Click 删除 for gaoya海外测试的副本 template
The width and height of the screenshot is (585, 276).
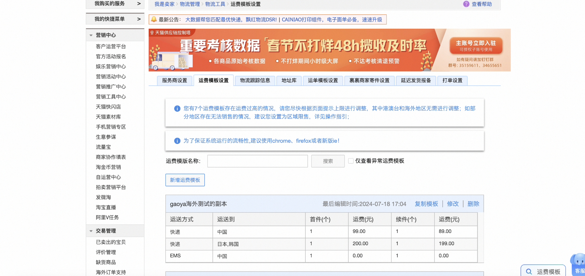pyautogui.click(x=473, y=204)
